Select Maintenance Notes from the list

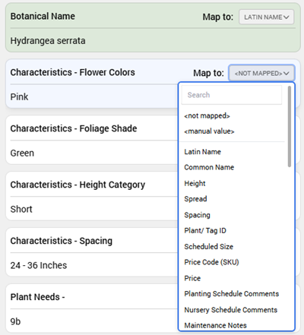(x=215, y=325)
